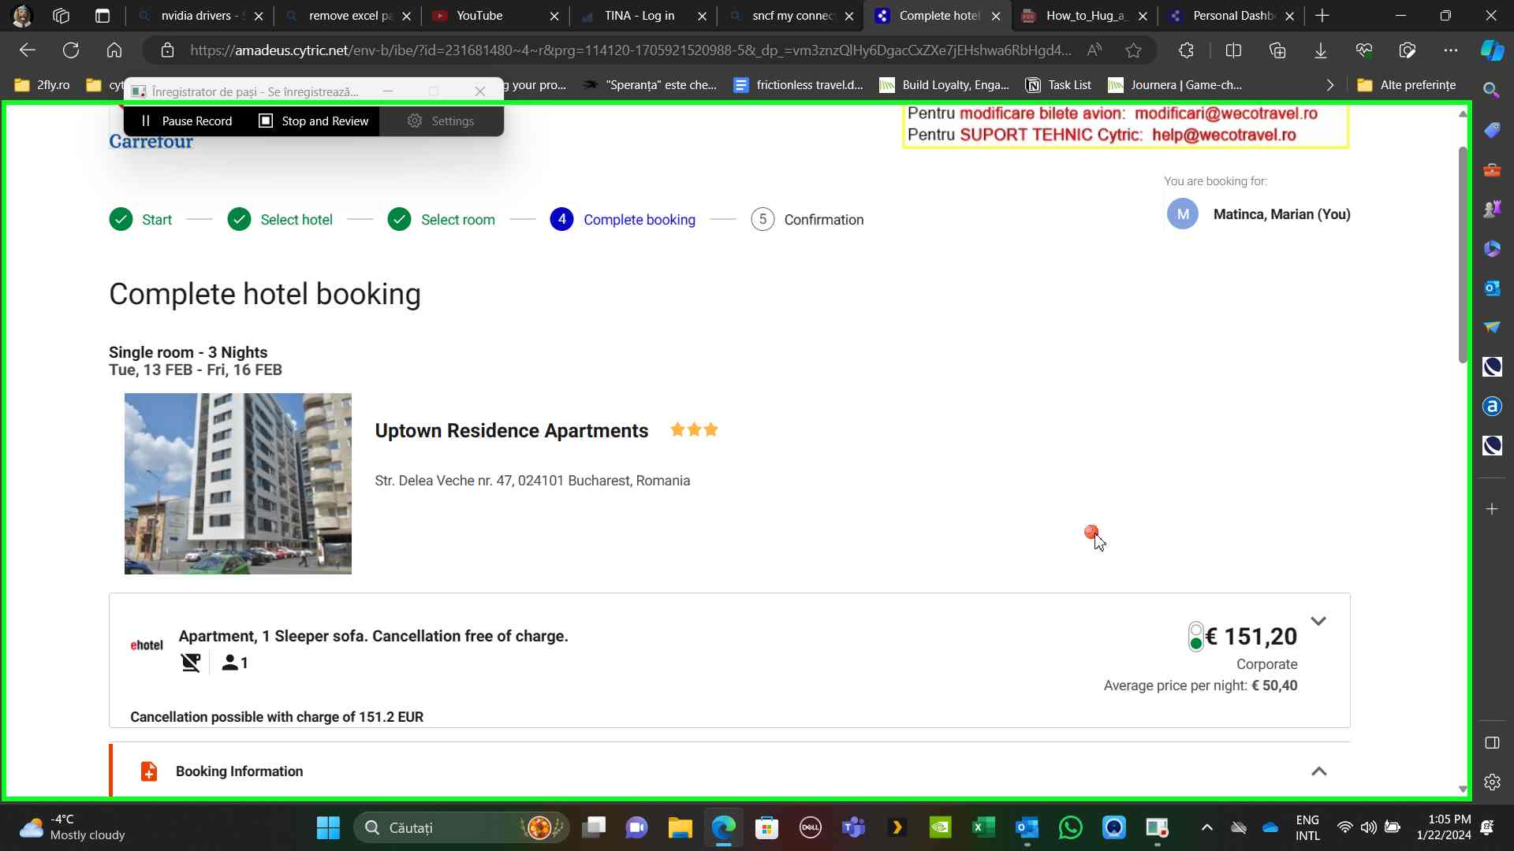This screenshot has width=1514, height=851.
Task: Click the policy traffic light indicator
Action: [x=1195, y=637]
